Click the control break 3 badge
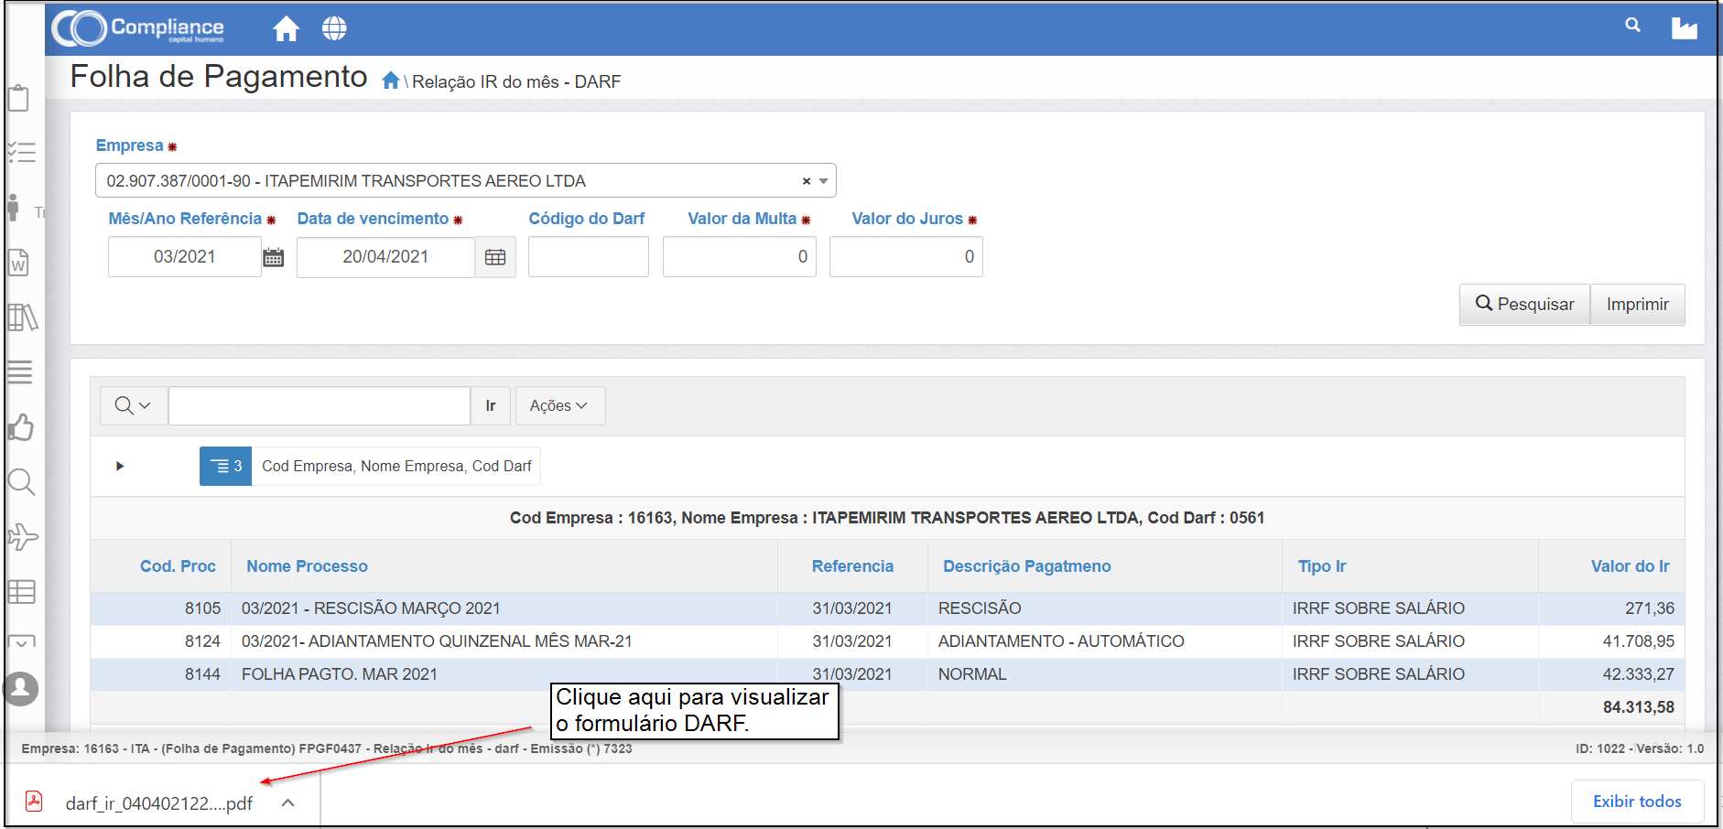Screen dimensions: 1723x829 (x=225, y=466)
